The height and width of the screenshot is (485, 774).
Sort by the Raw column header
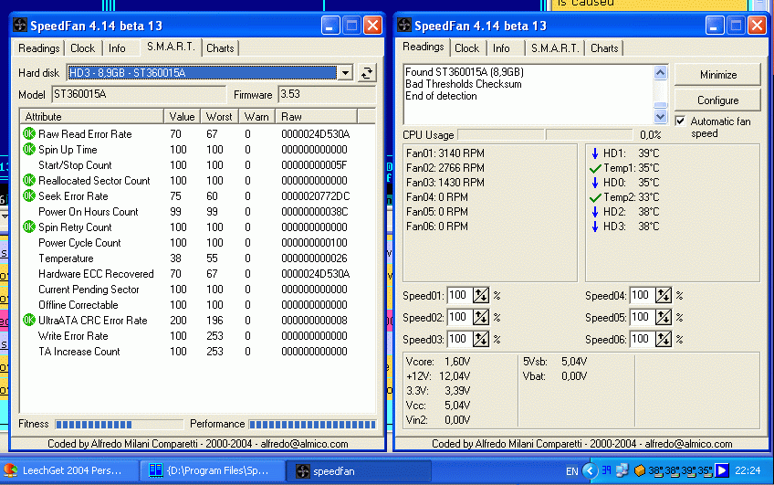click(x=317, y=117)
